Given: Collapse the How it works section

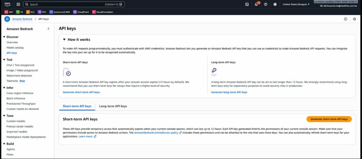Looking at the screenshot, I should (x=64, y=39).
